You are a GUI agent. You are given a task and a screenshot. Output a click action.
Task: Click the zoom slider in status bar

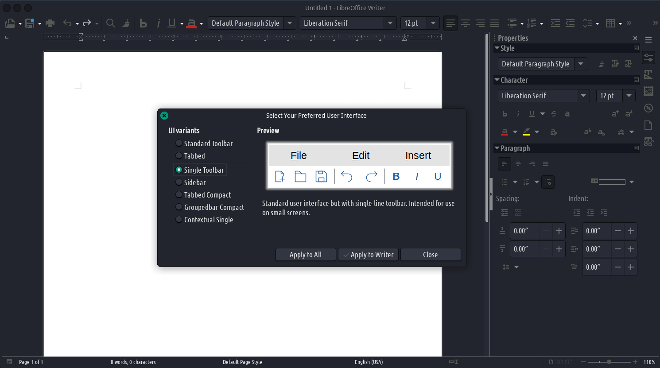pos(609,362)
